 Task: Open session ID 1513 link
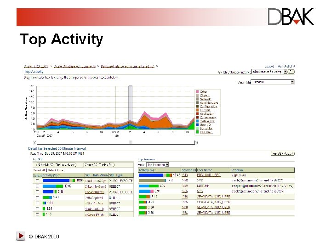pos(184,175)
